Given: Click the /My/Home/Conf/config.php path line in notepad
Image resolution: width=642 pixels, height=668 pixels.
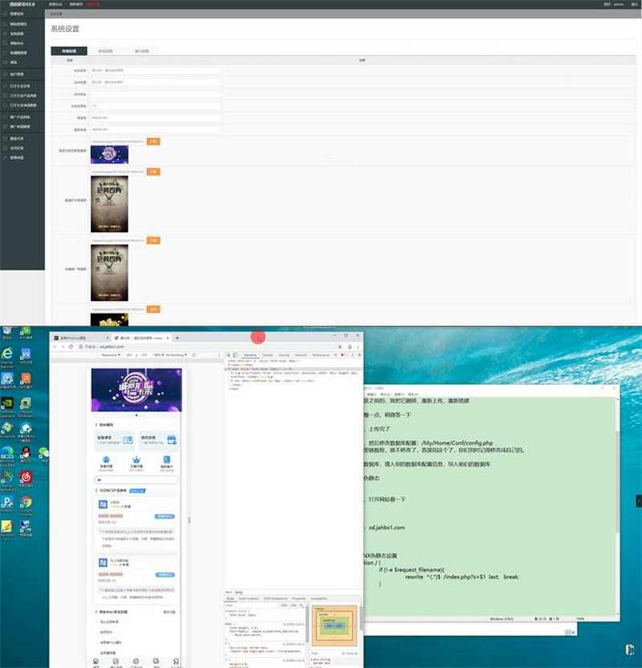Looking at the screenshot, I should coord(457,443).
